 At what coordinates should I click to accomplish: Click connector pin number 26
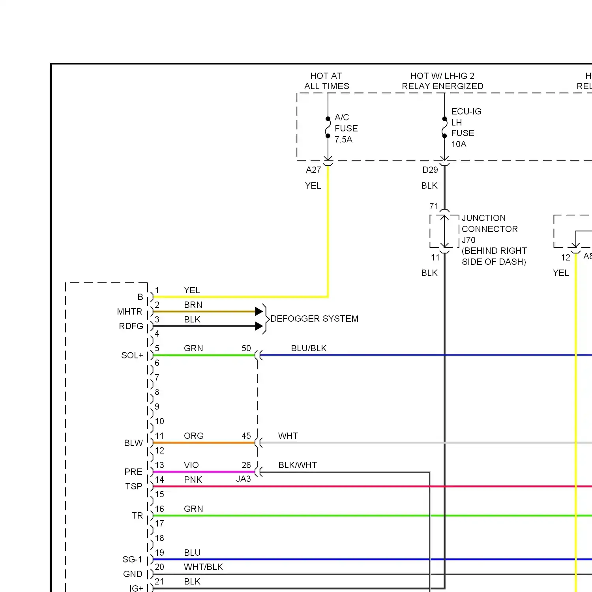click(x=246, y=465)
